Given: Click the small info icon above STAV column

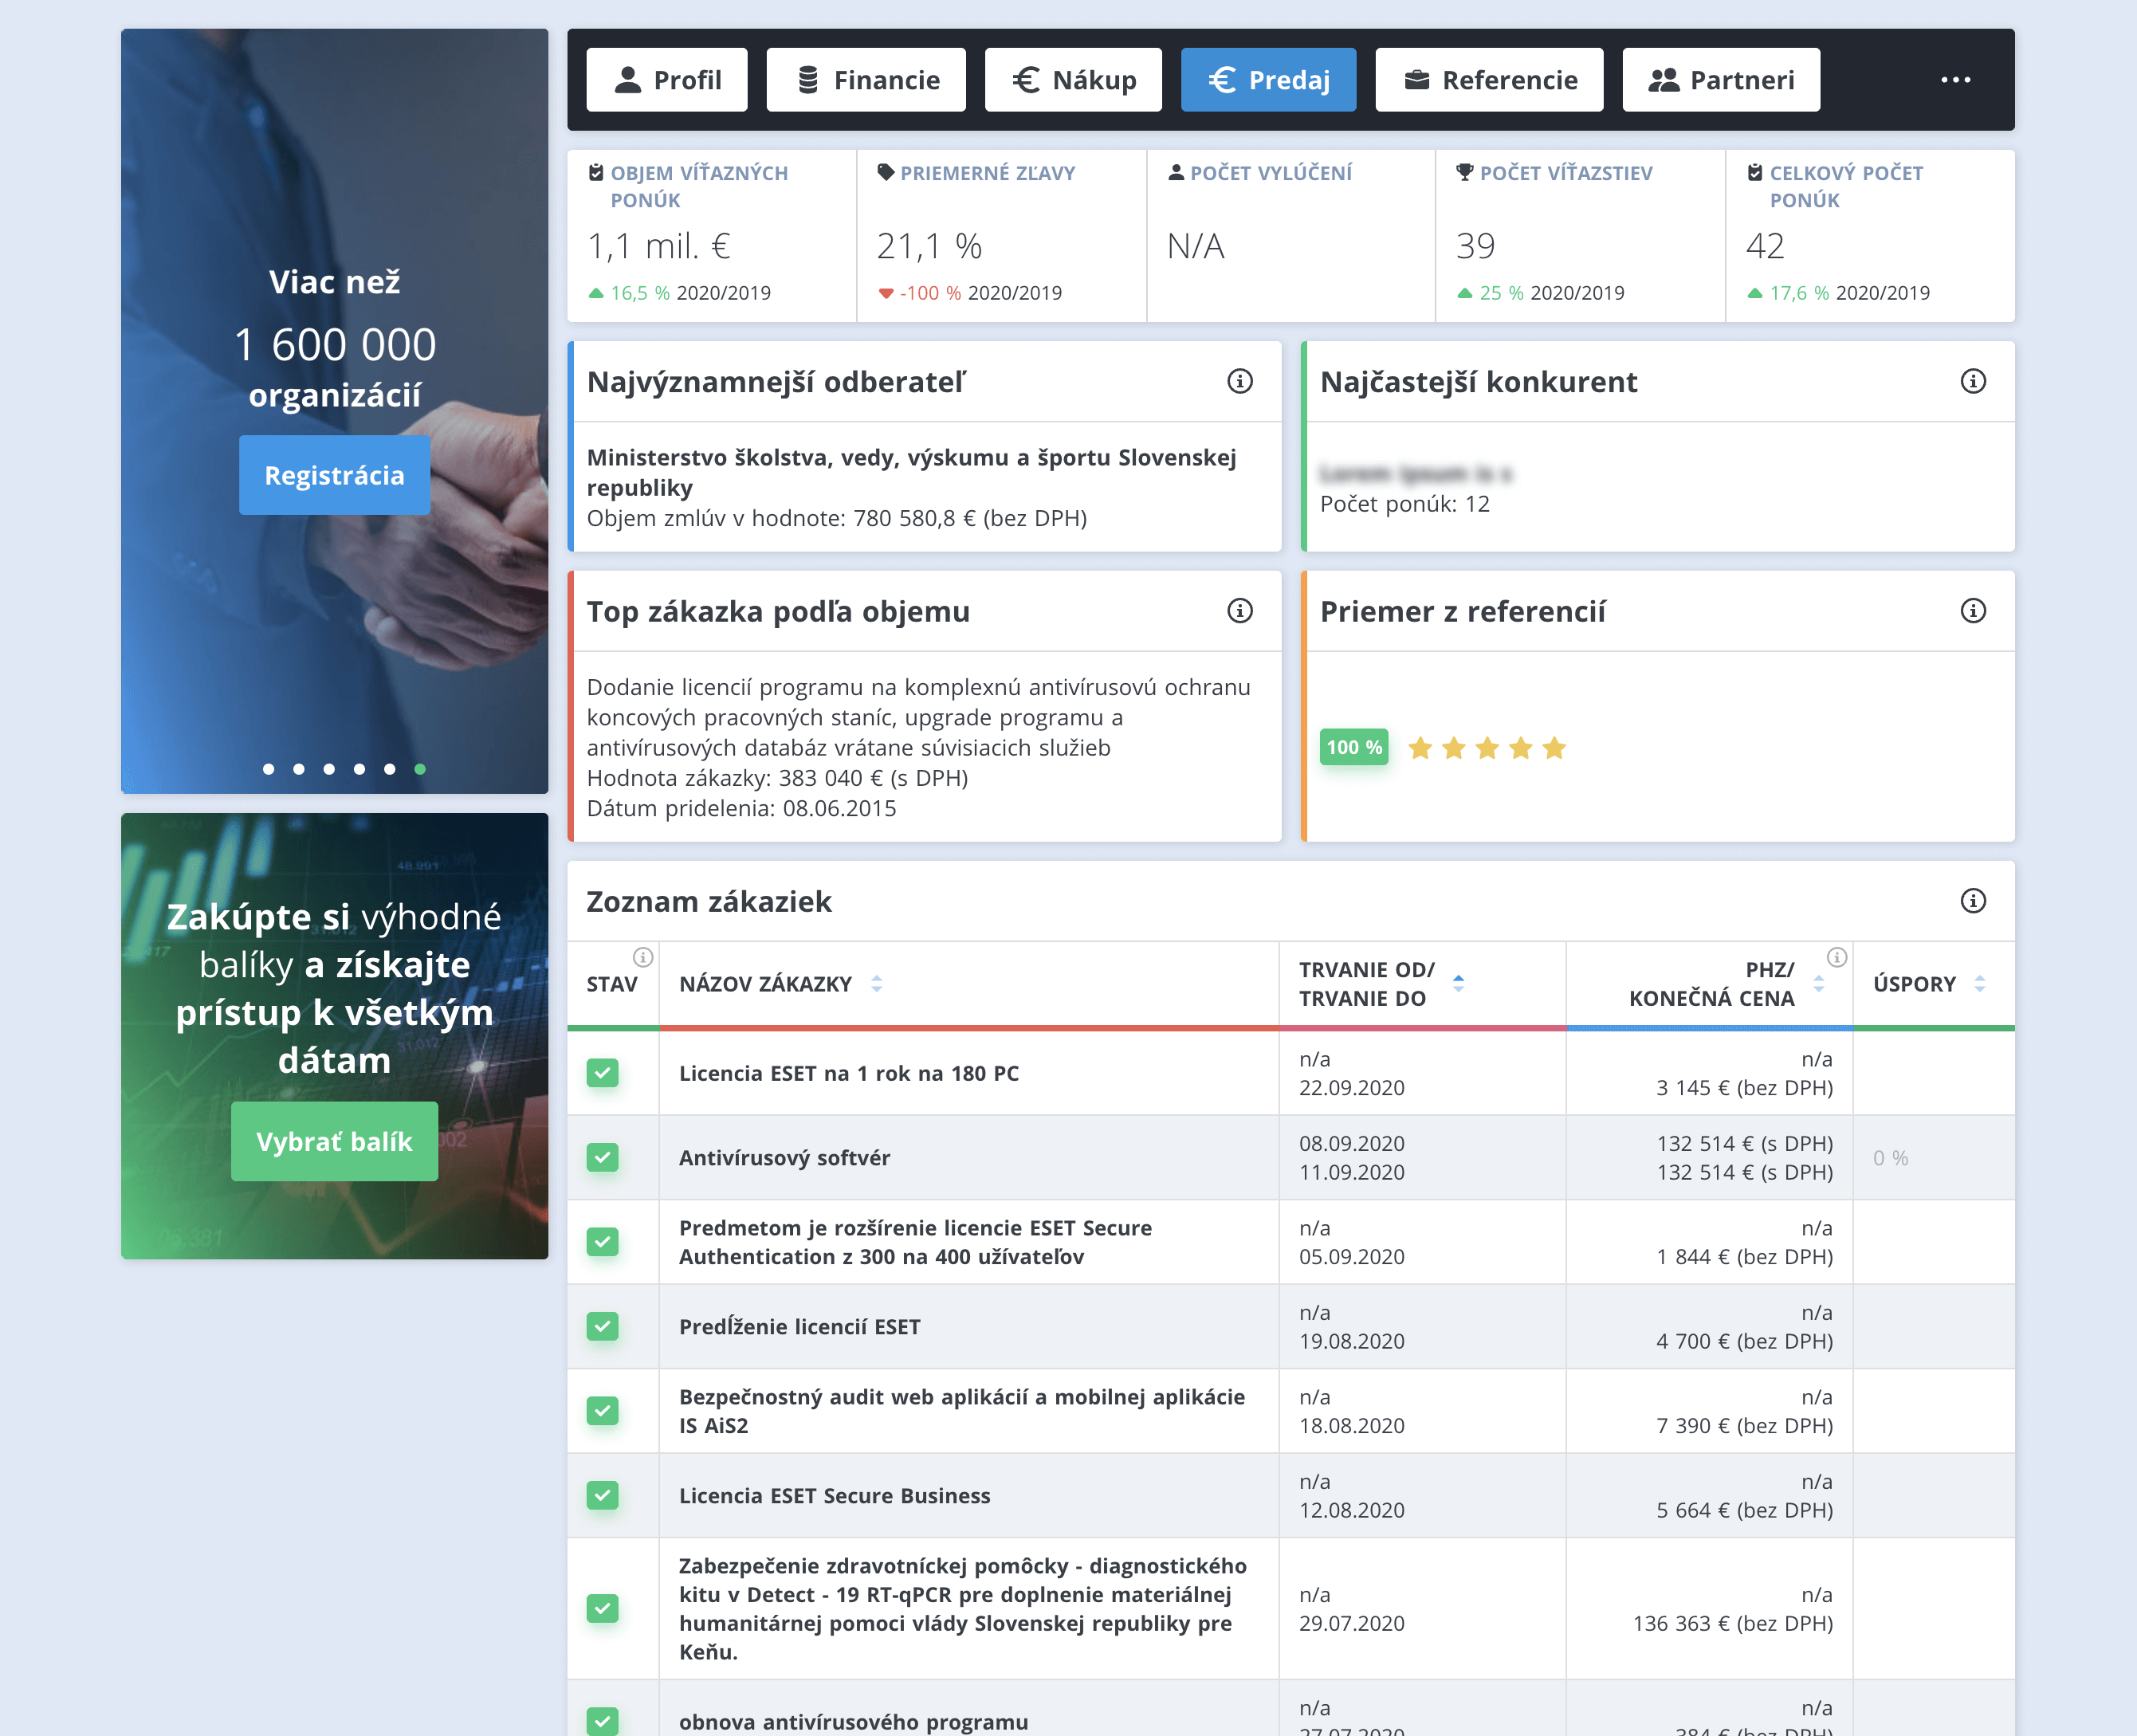Looking at the screenshot, I should (x=643, y=957).
